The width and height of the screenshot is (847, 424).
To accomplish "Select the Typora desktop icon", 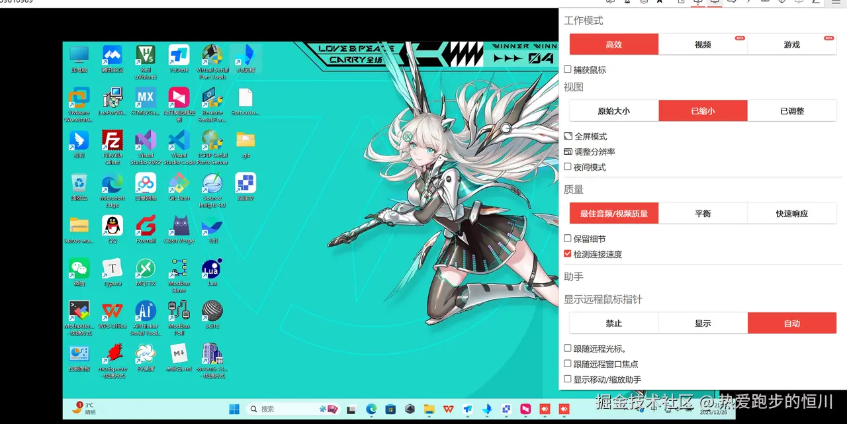I will pyautogui.click(x=112, y=272).
